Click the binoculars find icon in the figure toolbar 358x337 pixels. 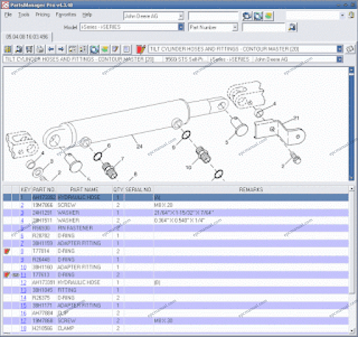coord(19,49)
